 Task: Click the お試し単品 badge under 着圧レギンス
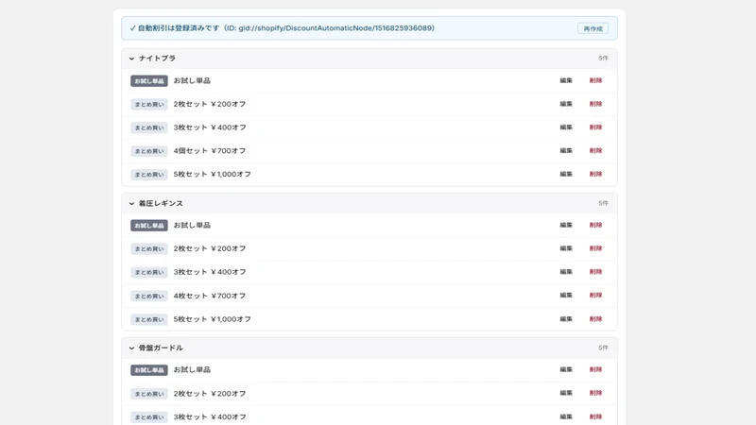pos(149,226)
